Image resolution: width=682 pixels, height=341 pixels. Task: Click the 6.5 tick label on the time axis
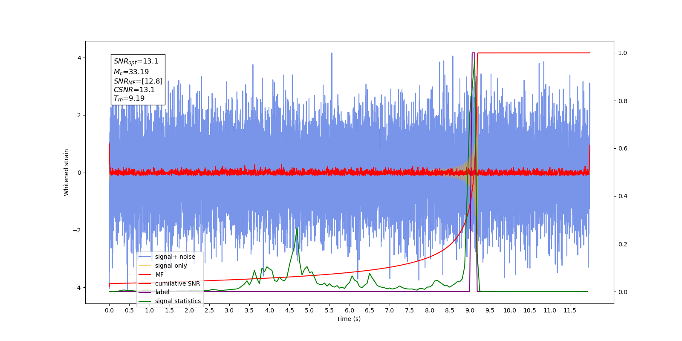tap(370, 310)
